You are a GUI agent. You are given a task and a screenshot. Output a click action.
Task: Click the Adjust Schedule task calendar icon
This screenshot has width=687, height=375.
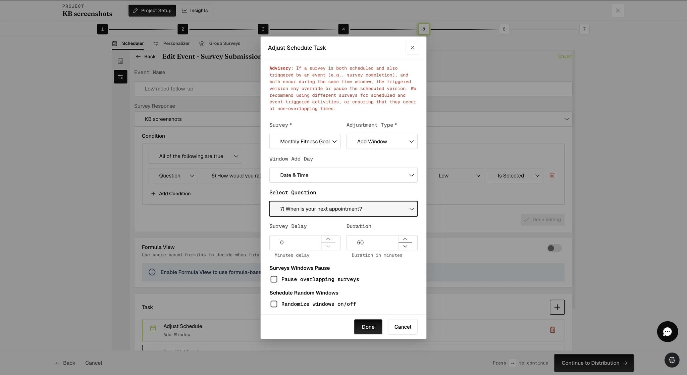(x=153, y=328)
